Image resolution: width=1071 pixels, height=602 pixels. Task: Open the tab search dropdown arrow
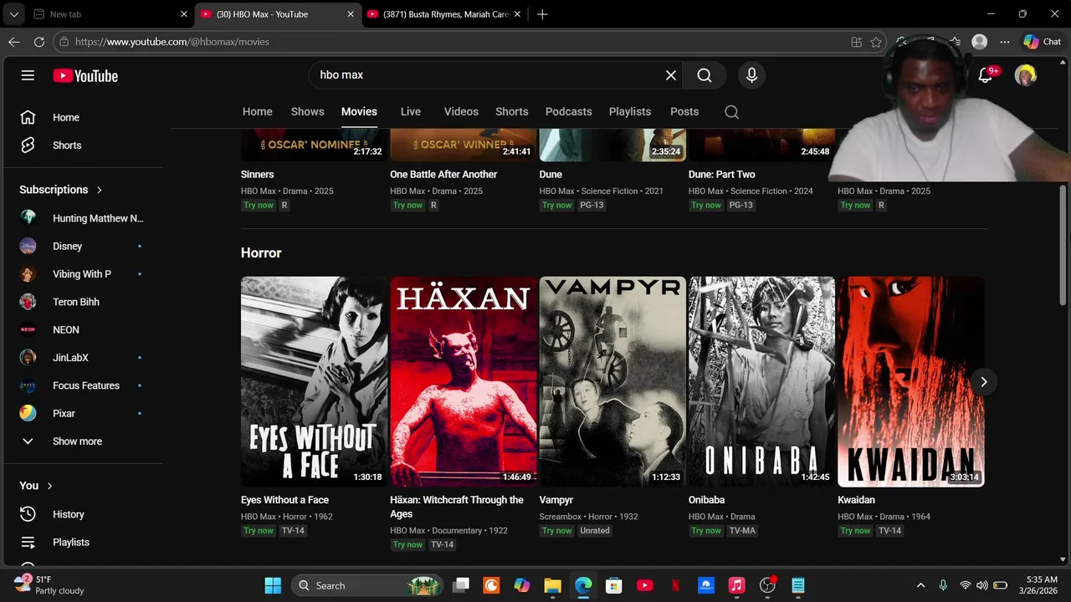14,14
